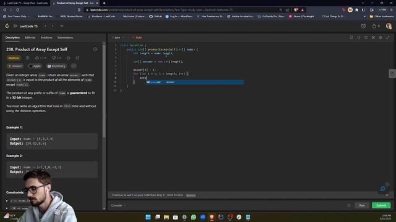Viewport: 396px width, 222px height.
Task: Open a new browser tab
Action: [x=104, y=3]
